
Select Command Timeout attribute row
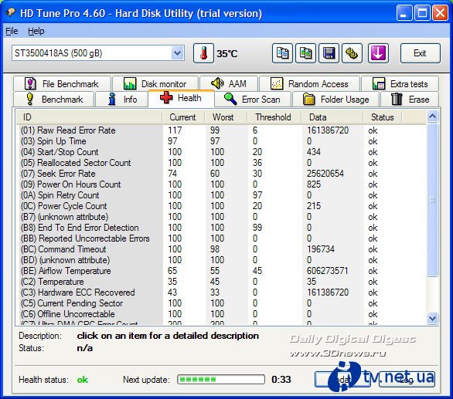click(x=221, y=249)
